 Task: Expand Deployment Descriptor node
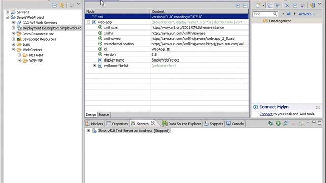[13, 28]
